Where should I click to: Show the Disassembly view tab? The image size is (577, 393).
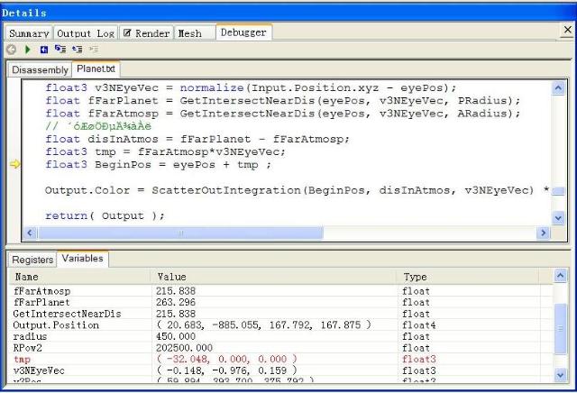40,69
